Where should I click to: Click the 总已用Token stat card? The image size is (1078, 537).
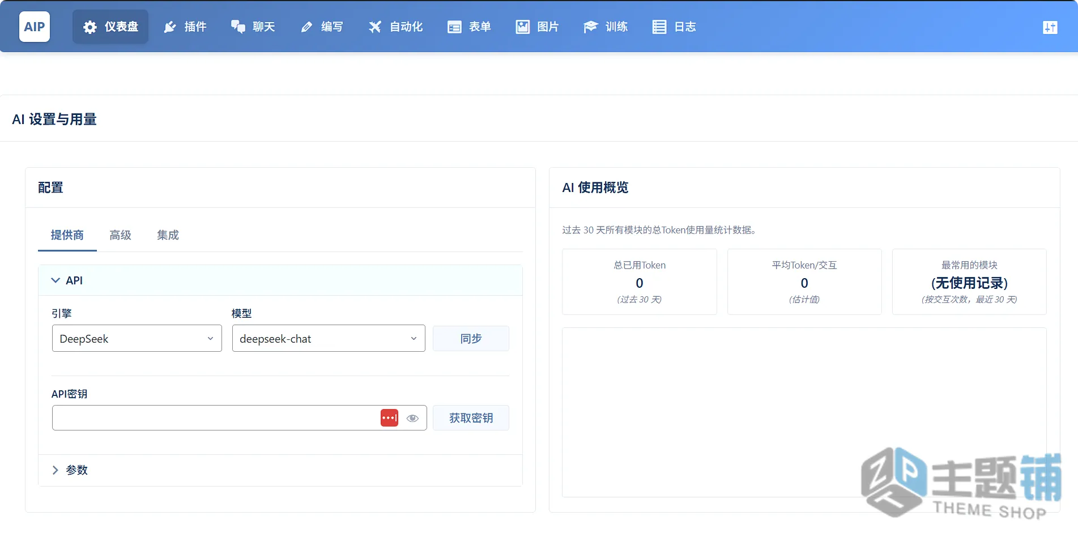point(640,282)
